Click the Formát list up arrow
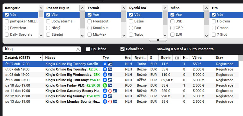Image resolution: width=243 pixels, height=116 pixels. click(124, 8)
